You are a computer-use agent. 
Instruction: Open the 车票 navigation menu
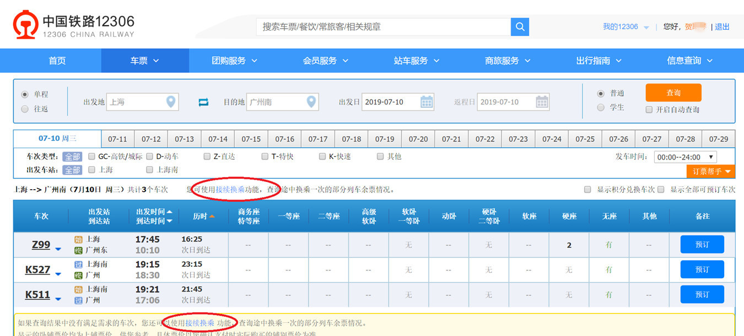(x=144, y=60)
